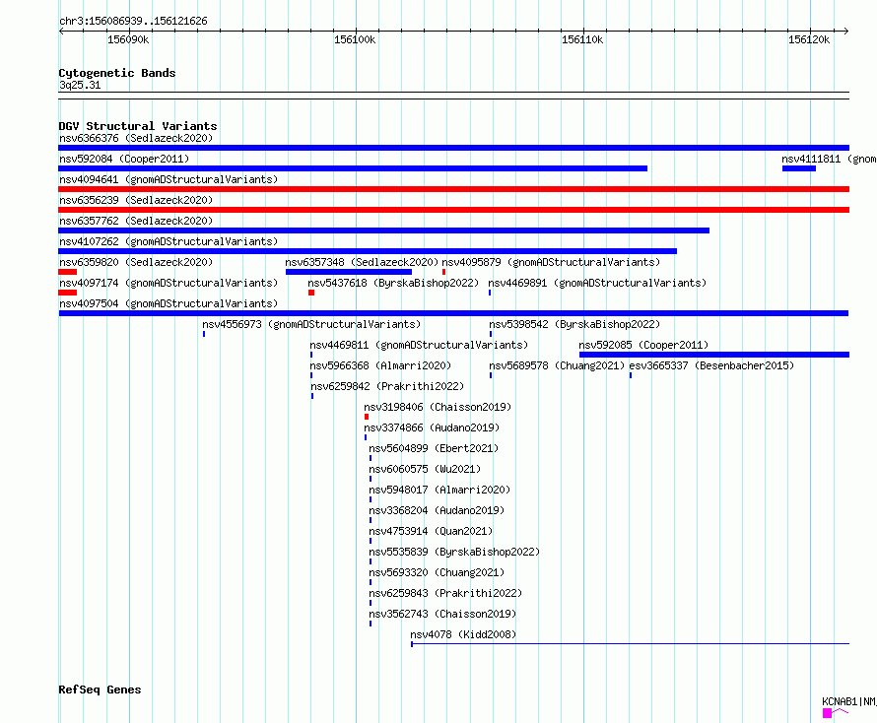
Task: Click the blue bar under nsv6357762
Action: (x=383, y=230)
